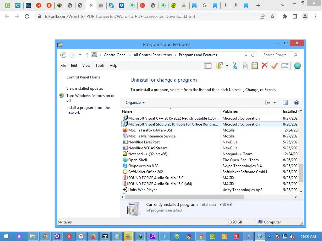Show hidden system tray icons arrow

pos(269,237)
